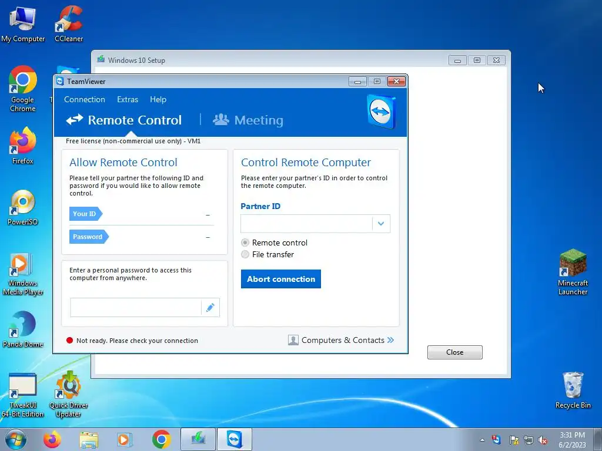This screenshot has width=602, height=451.
Task: Click the Action Center flag tray icon
Action: [514, 440]
